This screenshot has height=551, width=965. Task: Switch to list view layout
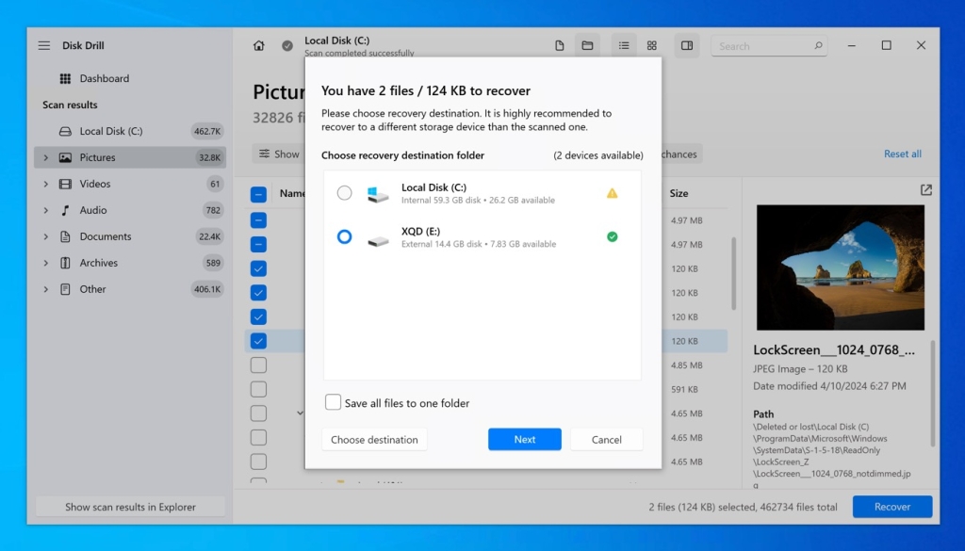(623, 44)
